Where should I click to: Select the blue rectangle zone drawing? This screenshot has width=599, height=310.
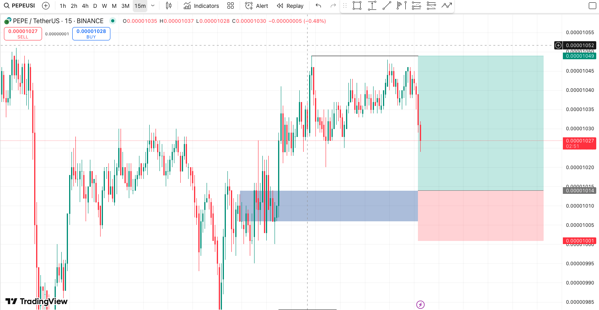click(x=329, y=206)
